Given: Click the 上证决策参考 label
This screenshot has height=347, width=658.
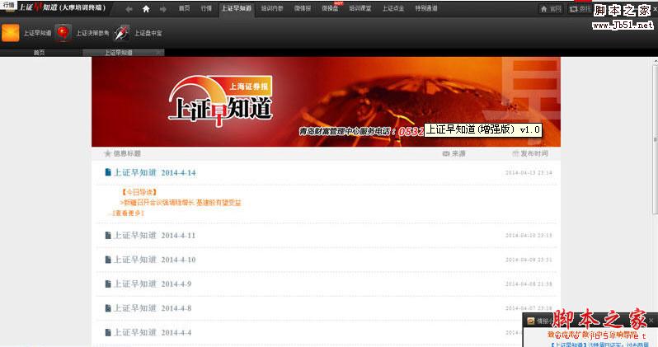Looking at the screenshot, I should (x=92, y=33).
